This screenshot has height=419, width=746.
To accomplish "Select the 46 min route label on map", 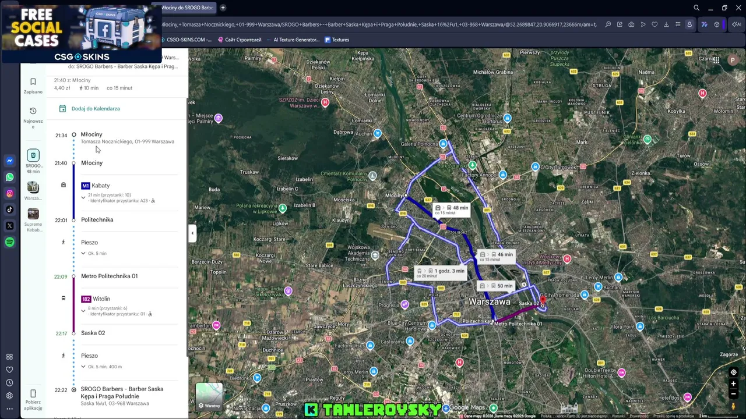I will click(x=497, y=256).
